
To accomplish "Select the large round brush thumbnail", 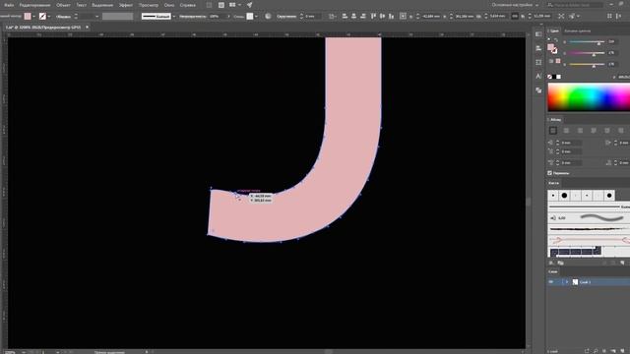I will tap(564, 196).
